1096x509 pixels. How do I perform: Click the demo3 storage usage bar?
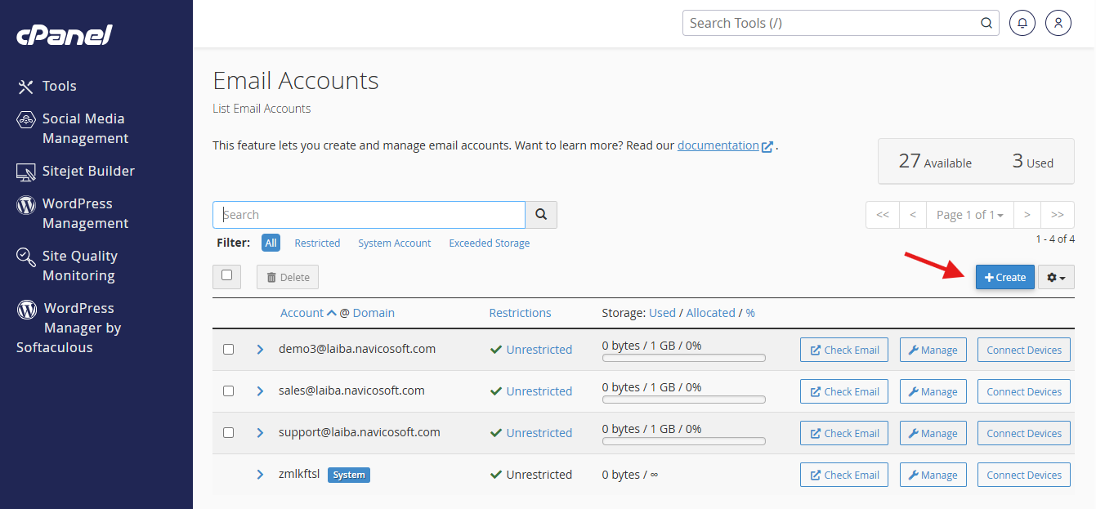(x=683, y=358)
